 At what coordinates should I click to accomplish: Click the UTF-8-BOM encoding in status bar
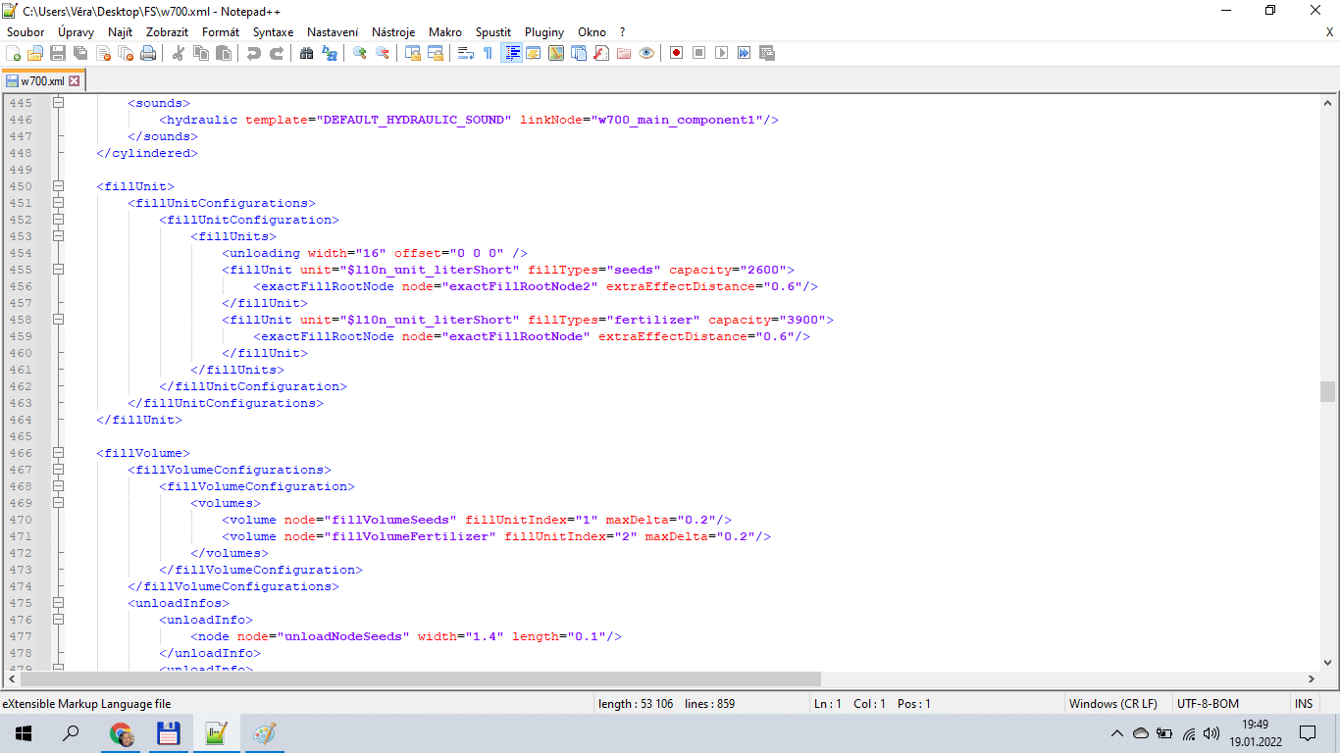click(1208, 704)
